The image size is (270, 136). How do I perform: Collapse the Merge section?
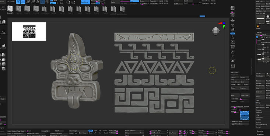[x=258, y=103]
